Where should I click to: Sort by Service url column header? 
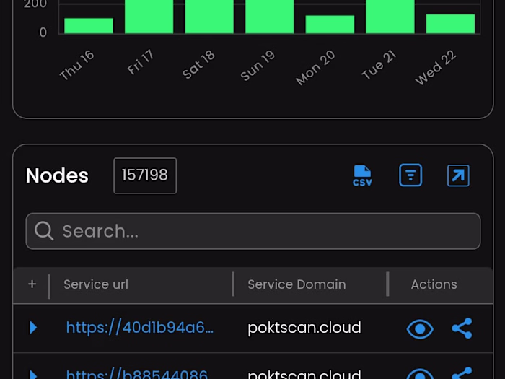click(96, 284)
